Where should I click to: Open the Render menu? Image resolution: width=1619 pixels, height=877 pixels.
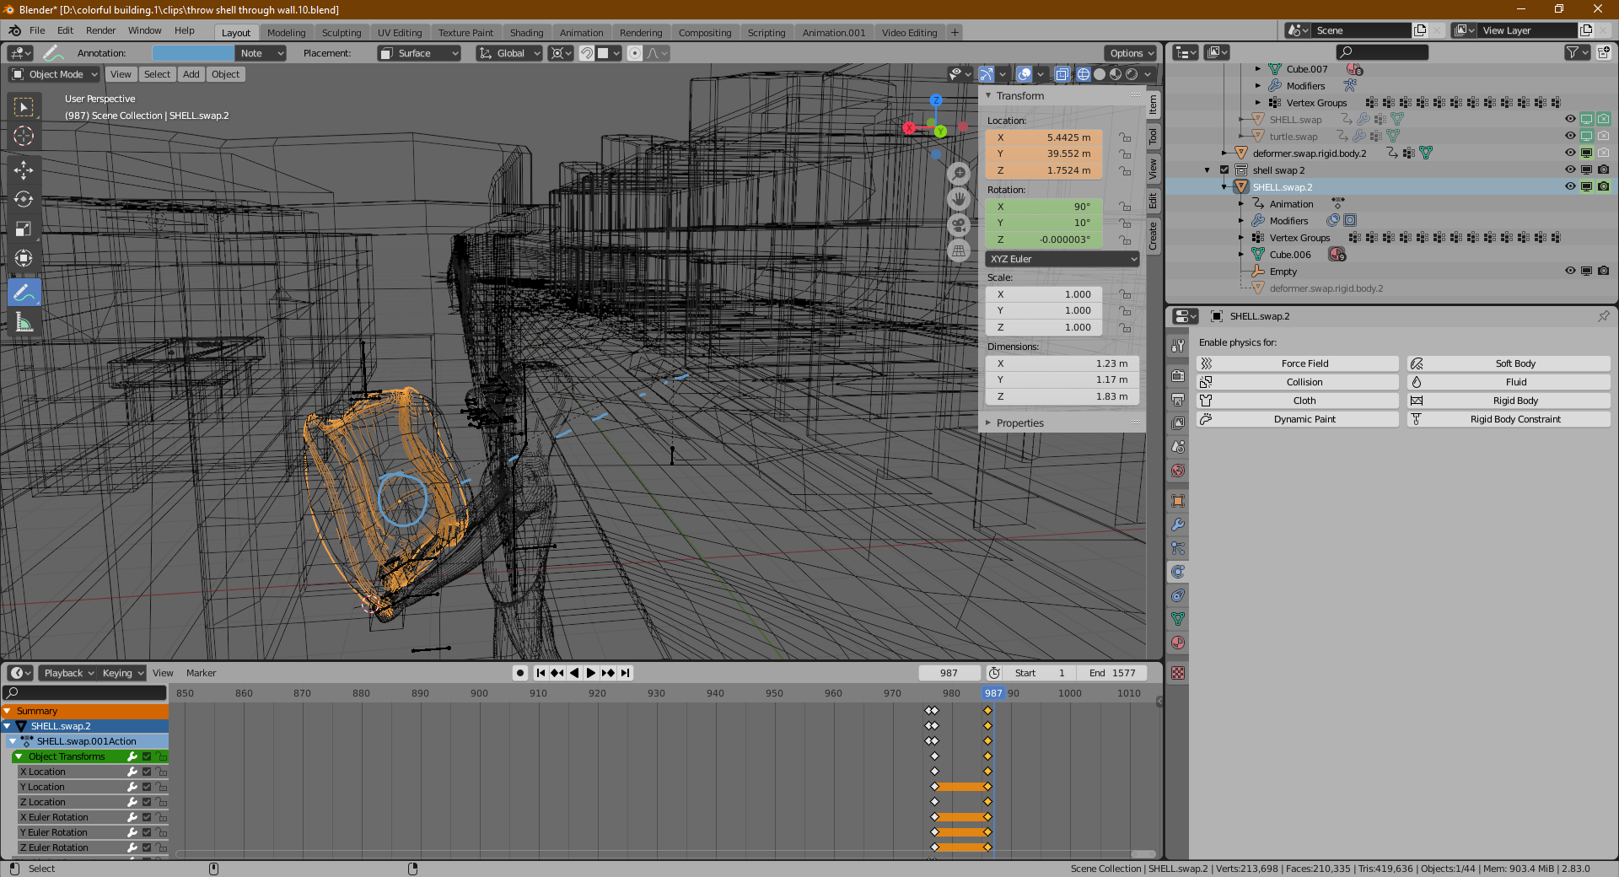(100, 30)
